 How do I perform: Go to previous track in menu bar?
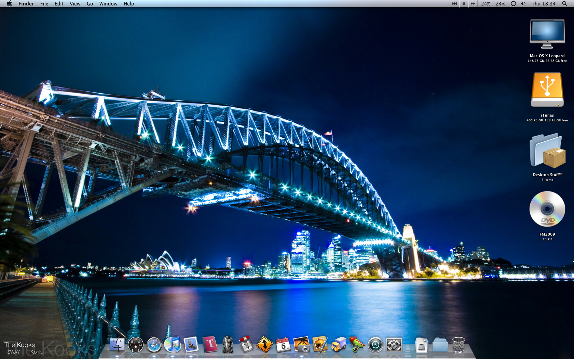click(x=454, y=4)
